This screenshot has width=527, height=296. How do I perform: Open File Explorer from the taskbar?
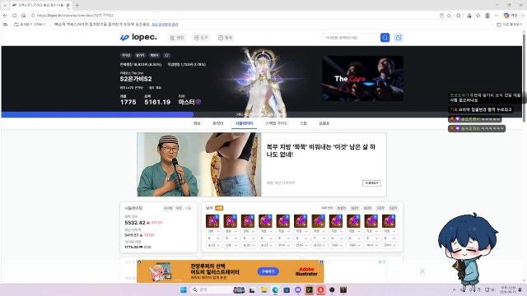tap(263, 289)
